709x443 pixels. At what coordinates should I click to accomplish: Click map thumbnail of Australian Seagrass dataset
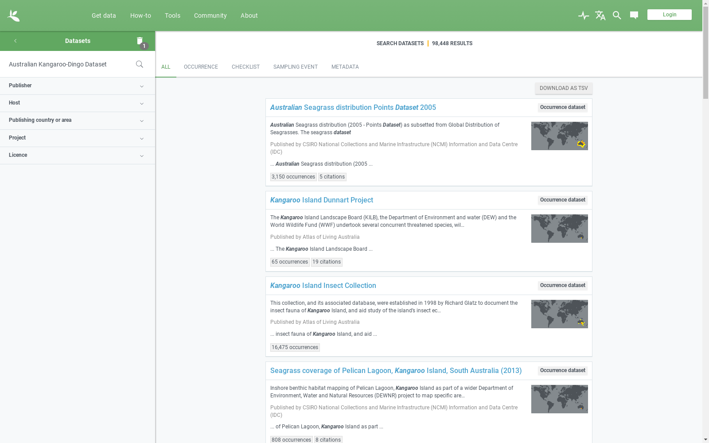[559, 136]
